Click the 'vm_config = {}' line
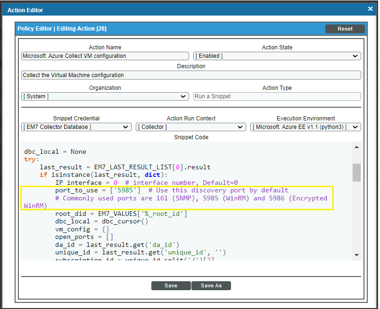This screenshot has height=309, width=380. click(82, 229)
